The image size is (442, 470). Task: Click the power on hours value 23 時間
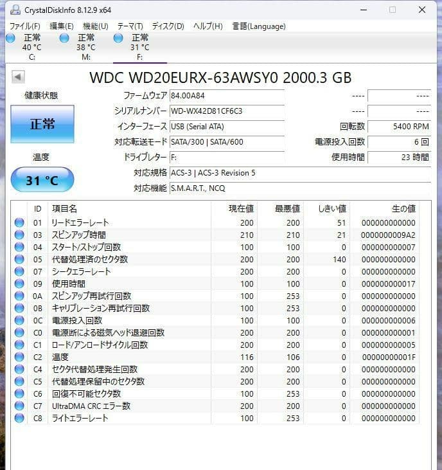point(400,158)
